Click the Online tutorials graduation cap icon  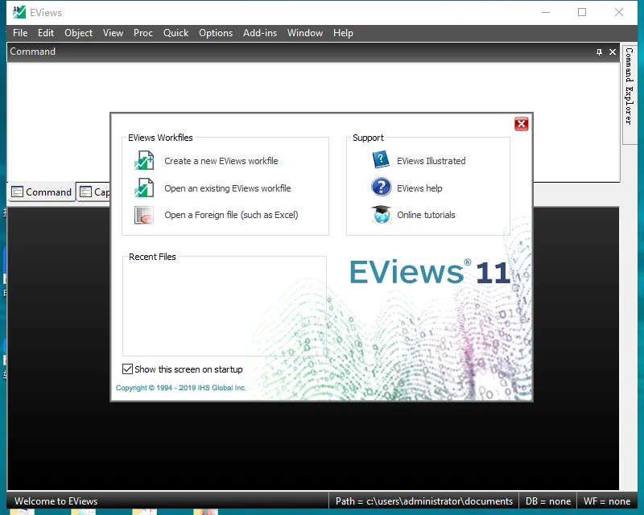pos(381,215)
